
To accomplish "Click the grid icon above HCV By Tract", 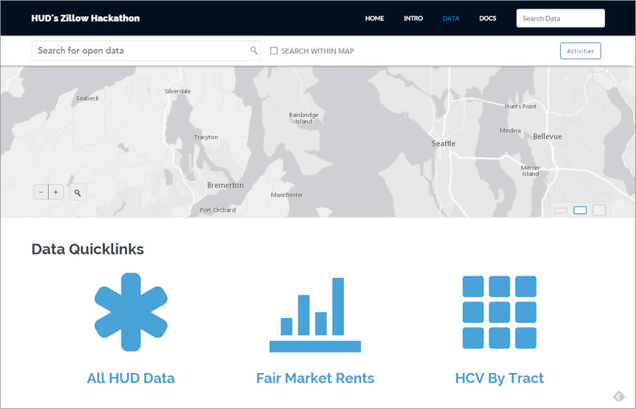I will tap(499, 311).
